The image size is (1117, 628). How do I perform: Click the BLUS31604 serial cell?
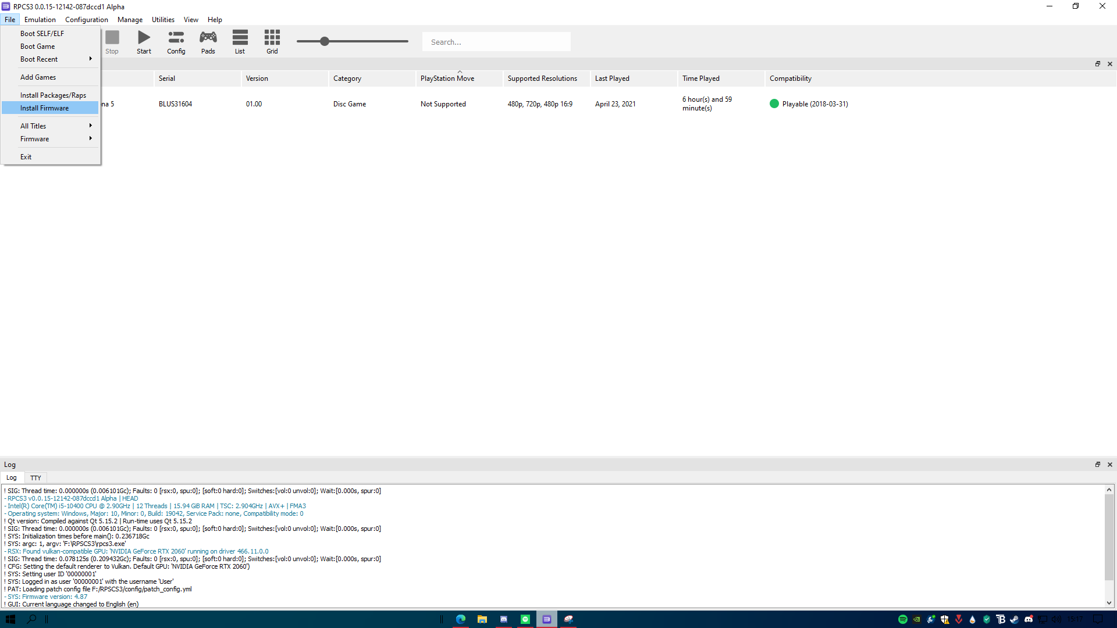(175, 104)
